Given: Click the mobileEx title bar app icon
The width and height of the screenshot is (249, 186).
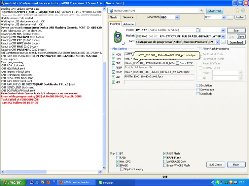Looking at the screenshot, I should [x=2, y=3].
